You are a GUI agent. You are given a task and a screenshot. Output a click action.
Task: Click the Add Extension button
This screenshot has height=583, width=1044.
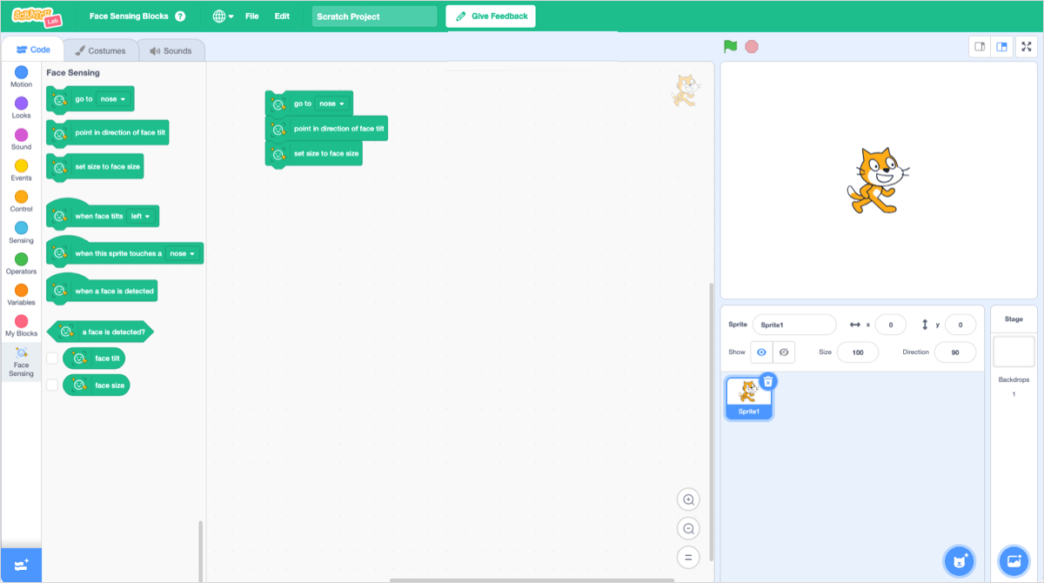[x=21, y=565]
